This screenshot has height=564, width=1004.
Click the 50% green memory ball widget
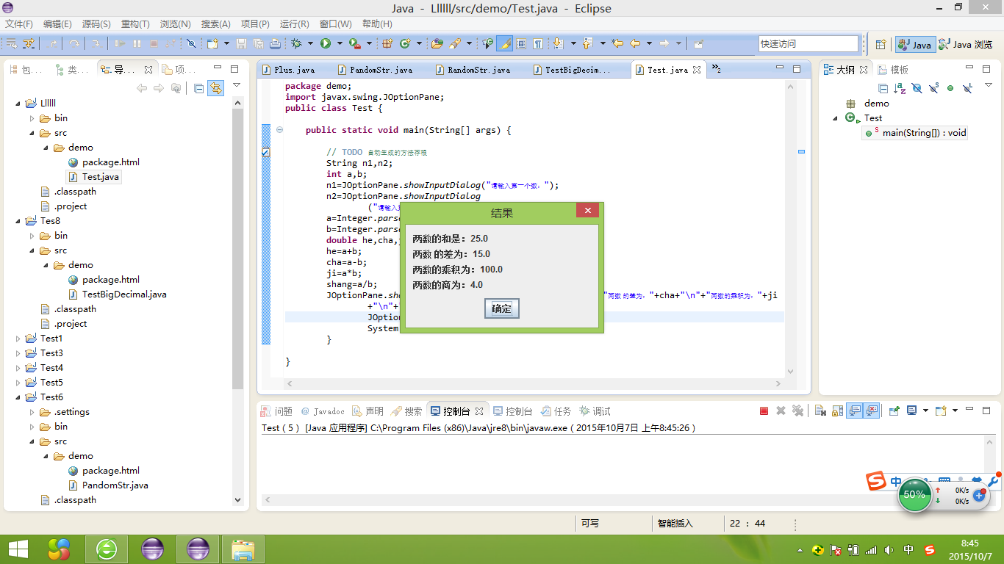[914, 494]
